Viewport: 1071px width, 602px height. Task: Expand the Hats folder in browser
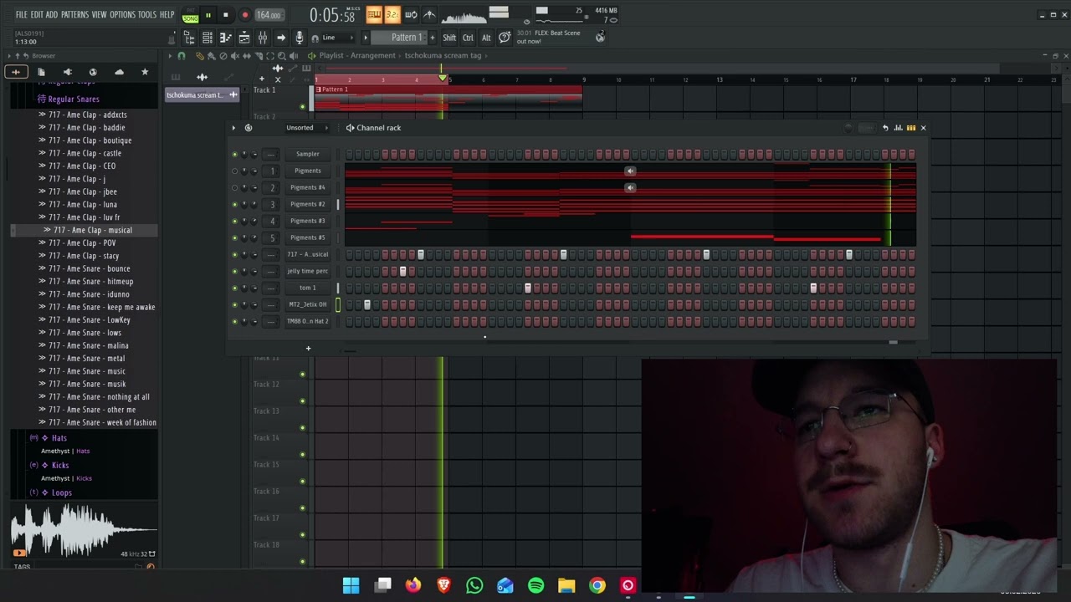59,438
